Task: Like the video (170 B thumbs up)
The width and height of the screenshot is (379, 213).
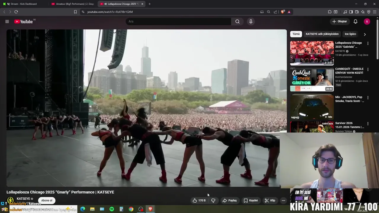Action: click(199, 201)
